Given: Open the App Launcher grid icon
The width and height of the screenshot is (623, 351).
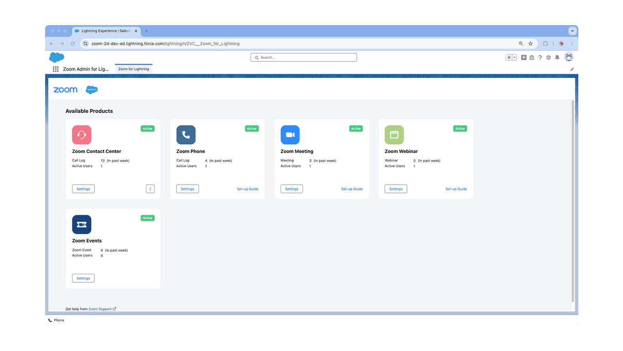Looking at the screenshot, I should (56, 69).
